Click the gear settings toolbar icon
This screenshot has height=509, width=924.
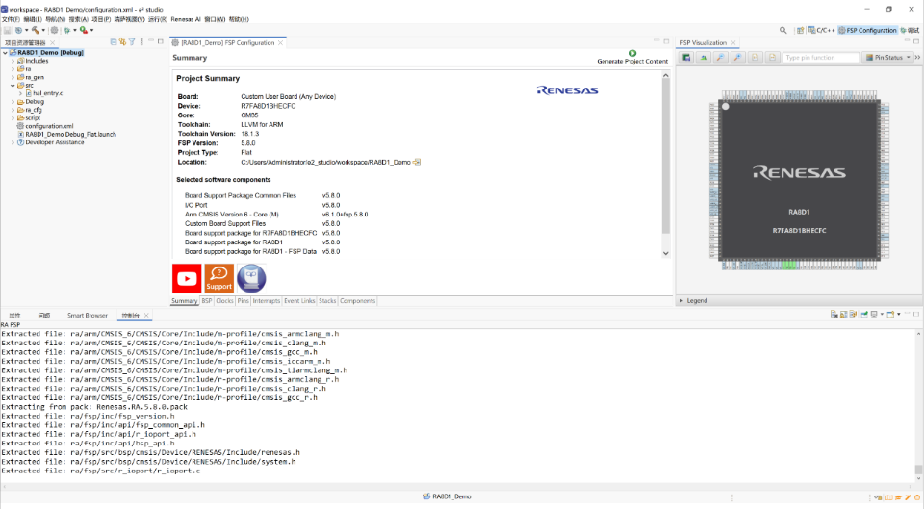54,30
